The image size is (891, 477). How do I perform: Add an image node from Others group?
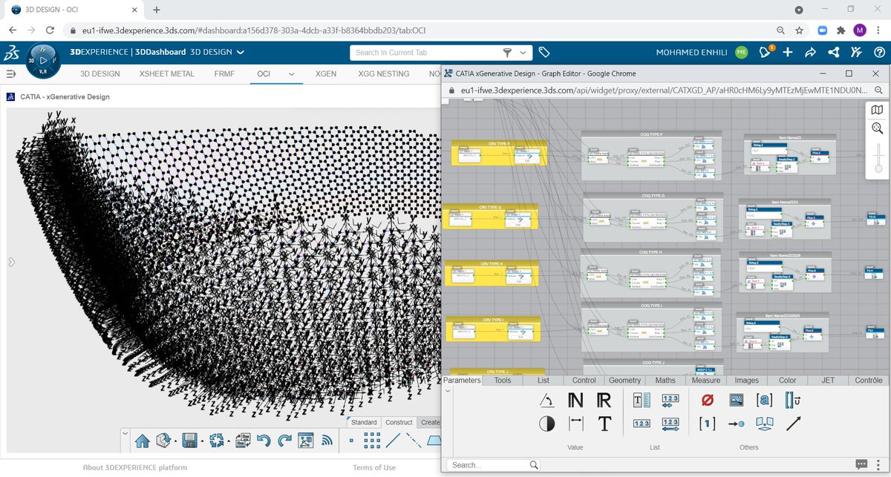(x=736, y=401)
